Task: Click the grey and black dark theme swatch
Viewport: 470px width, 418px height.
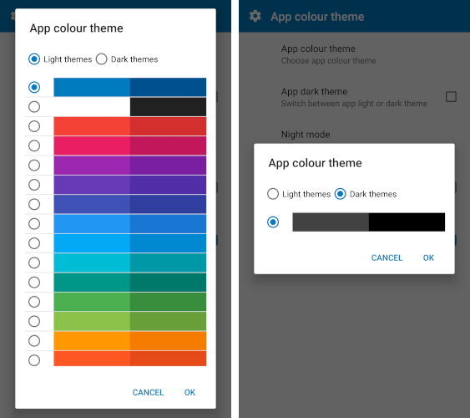Action: [369, 222]
